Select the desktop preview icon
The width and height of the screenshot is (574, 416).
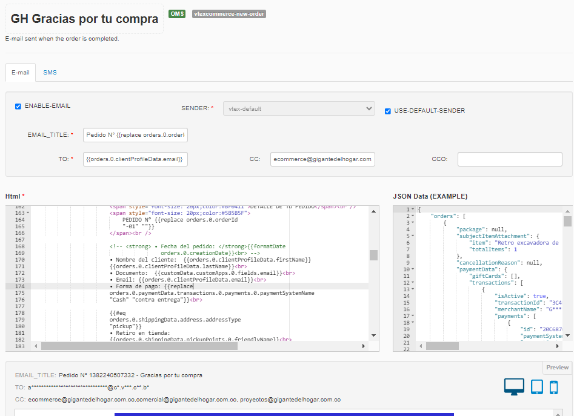coord(514,386)
